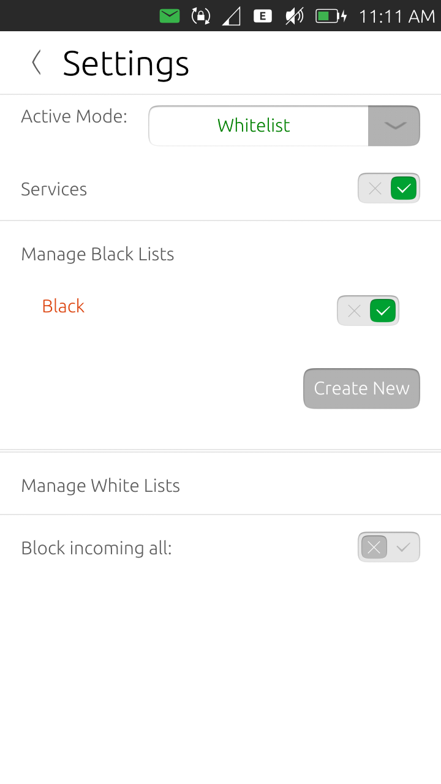This screenshot has height=784, width=441.
Task: Open the Black list entry
Action: point(63,306)
